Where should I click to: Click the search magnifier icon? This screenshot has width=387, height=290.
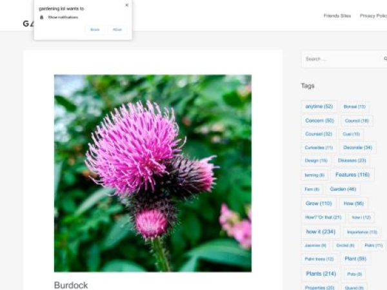pos(385,59)
